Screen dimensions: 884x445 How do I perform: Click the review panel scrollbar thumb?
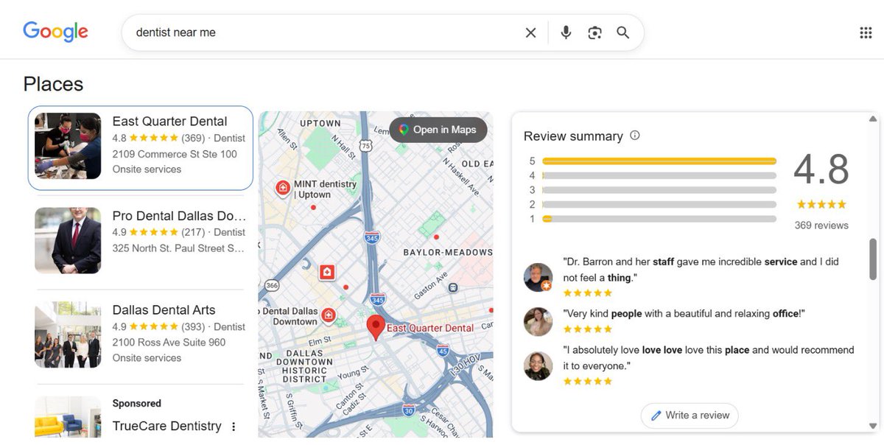(x=873, y=259)
